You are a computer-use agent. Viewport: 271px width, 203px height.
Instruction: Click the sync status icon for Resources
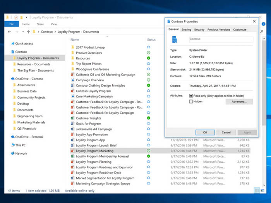point(148,58)
